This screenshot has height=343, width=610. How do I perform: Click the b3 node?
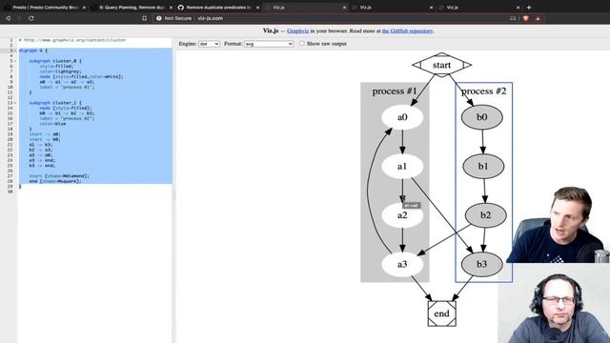pos(481,264)
